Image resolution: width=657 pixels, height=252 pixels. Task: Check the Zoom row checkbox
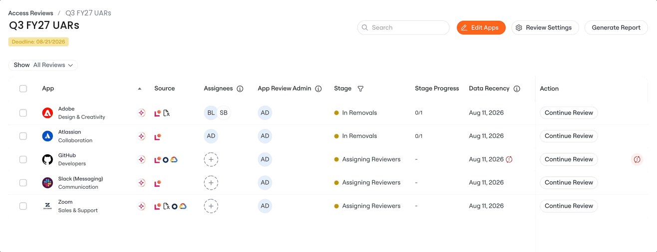(x=23, y=206)
